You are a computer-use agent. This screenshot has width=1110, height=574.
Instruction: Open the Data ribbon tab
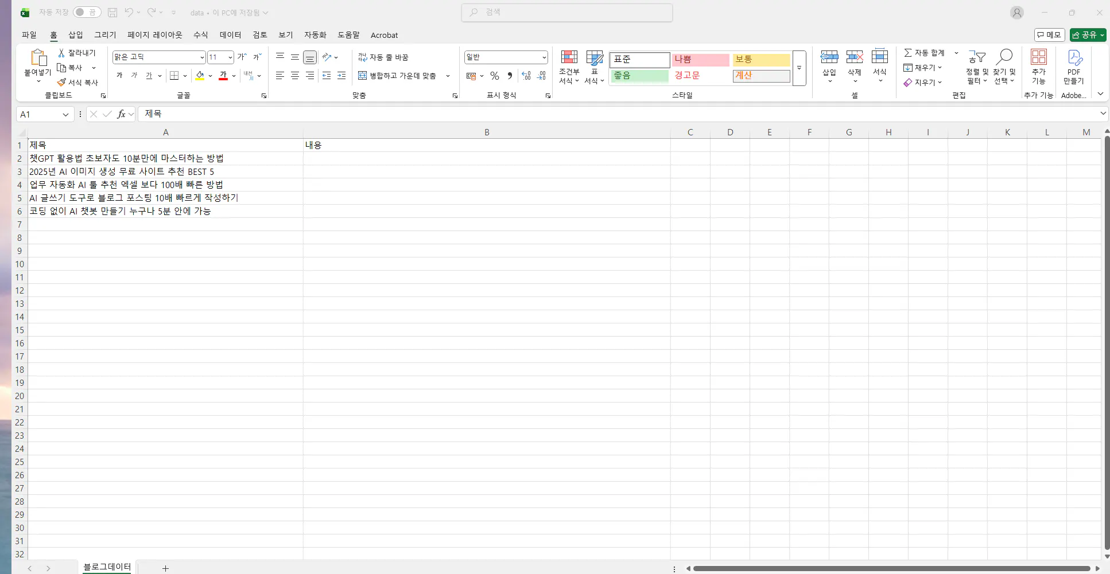(x=230, y=35)
